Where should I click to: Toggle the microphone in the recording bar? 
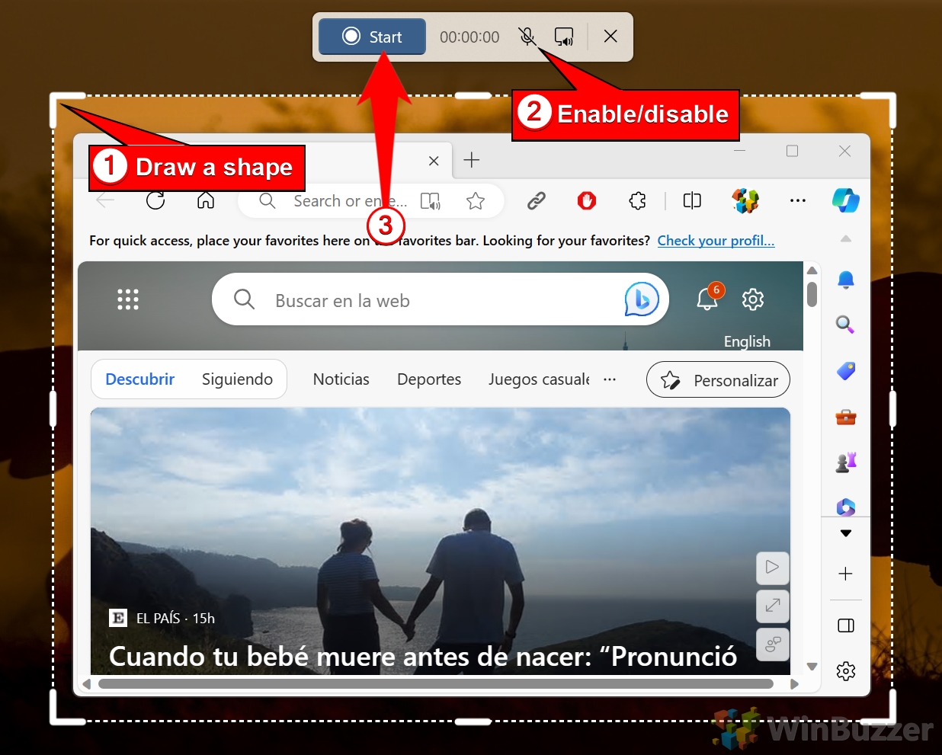tap(527, 36)
